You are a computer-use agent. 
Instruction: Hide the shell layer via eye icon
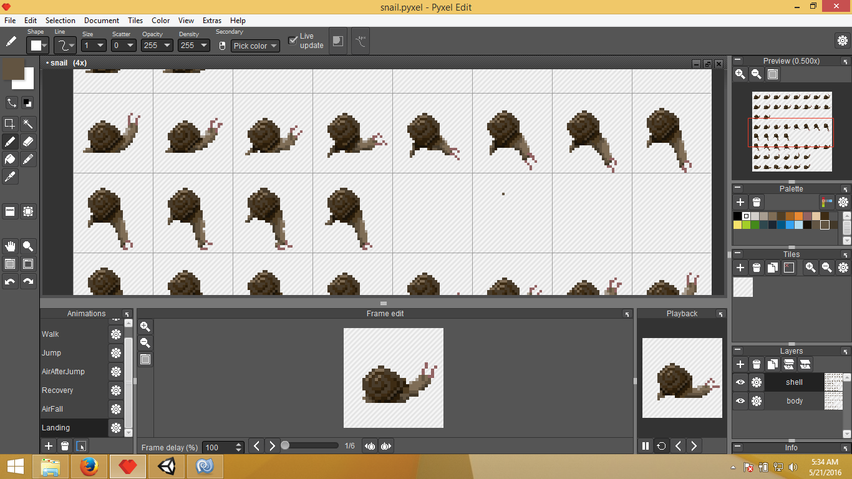coord(740,382)
